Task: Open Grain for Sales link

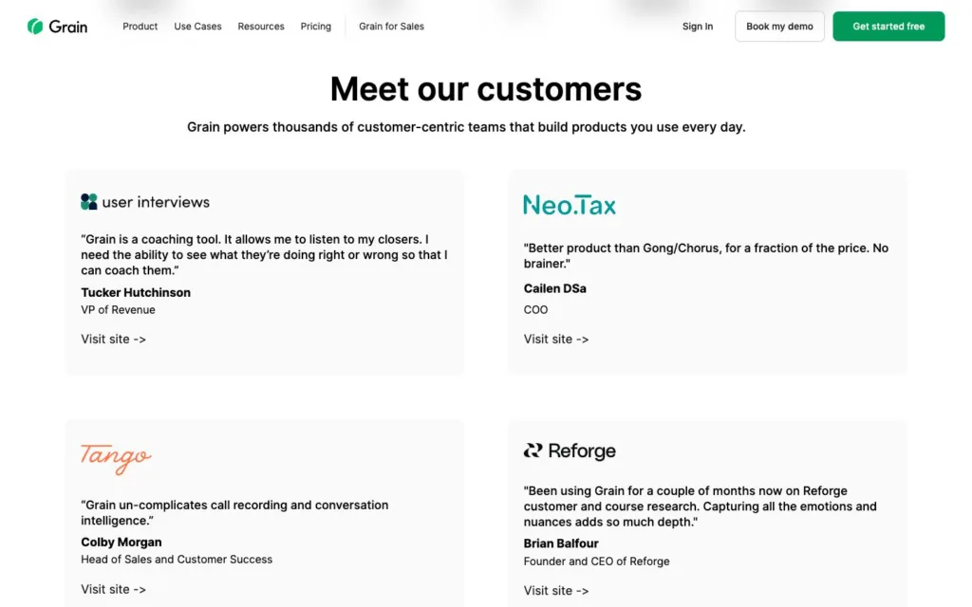Action: point(391,27)
